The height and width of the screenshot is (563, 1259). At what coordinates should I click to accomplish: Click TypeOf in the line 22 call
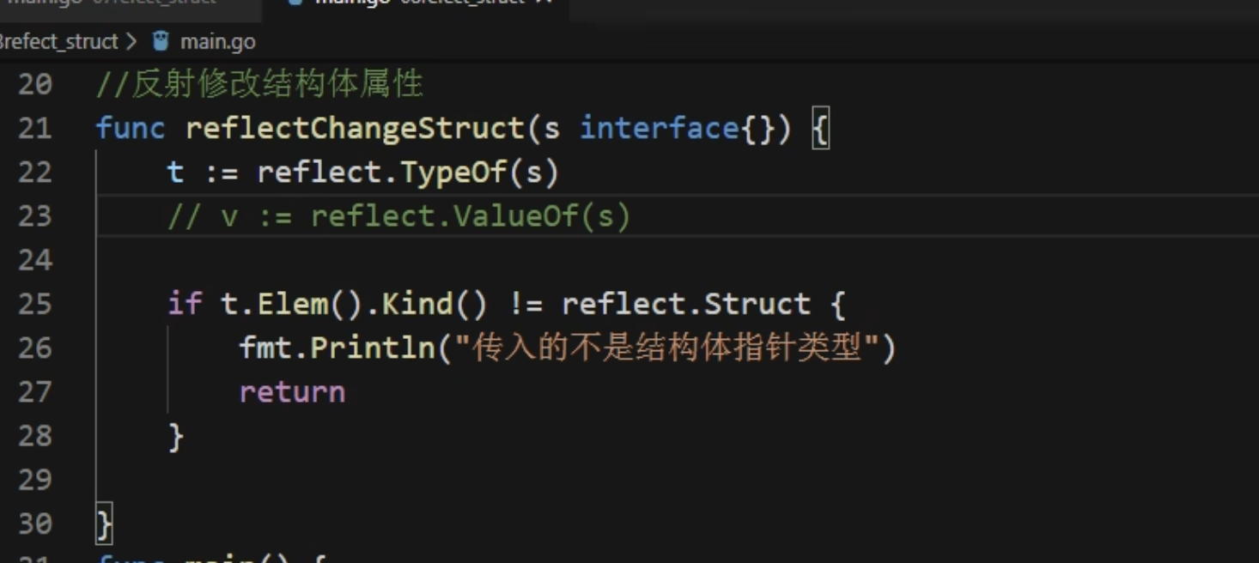pyautogui.click(x=454, y=173)
